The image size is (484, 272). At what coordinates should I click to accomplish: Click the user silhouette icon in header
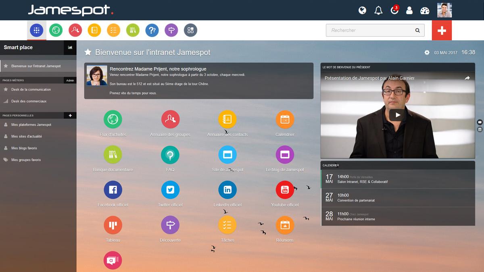coord(409,10)
